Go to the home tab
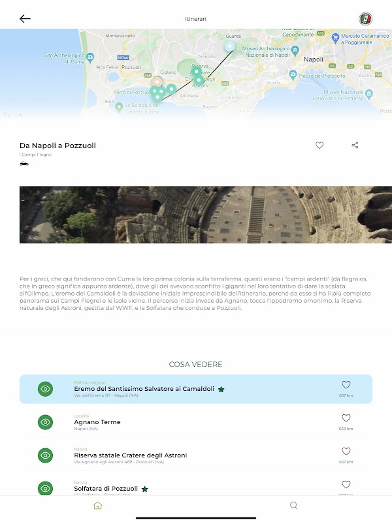 tap(97, 505)
